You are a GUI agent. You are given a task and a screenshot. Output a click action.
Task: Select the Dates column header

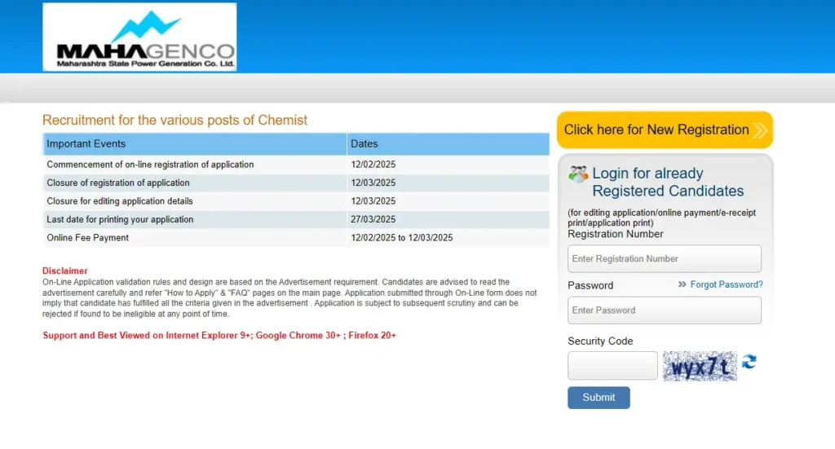tap(448, 144)
